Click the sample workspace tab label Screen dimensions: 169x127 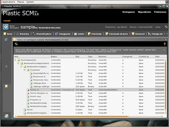7,21
